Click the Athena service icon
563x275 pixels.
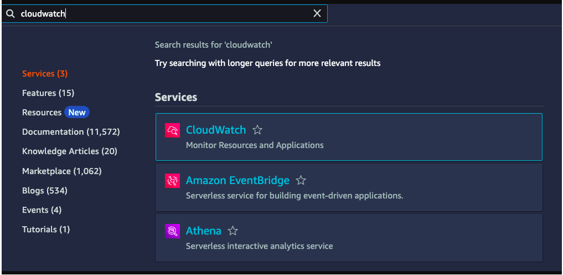click(173, 231)
